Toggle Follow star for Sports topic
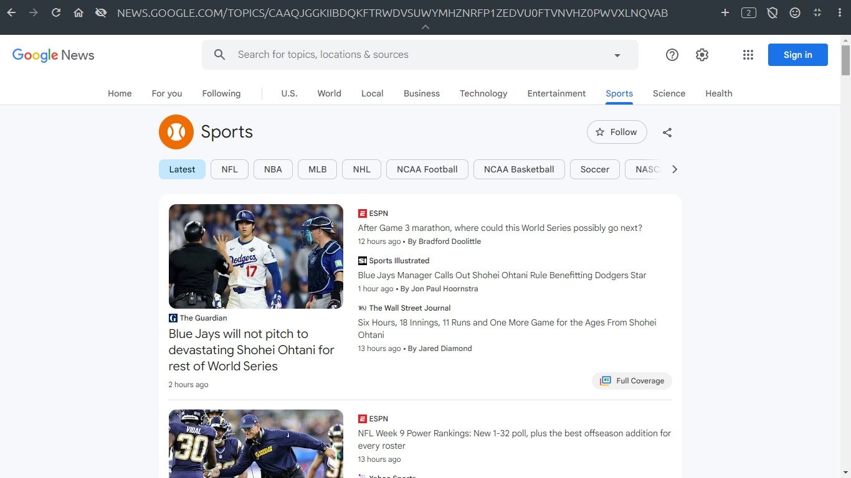 [616, 132]
